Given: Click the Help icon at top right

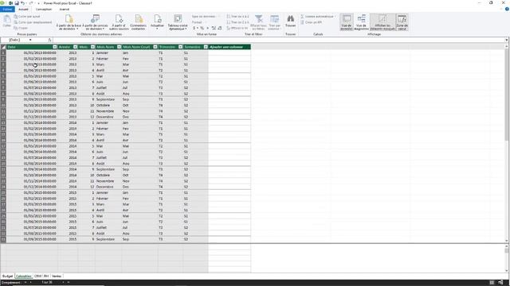Looking at the screenshot, I should tap(507, 9).
